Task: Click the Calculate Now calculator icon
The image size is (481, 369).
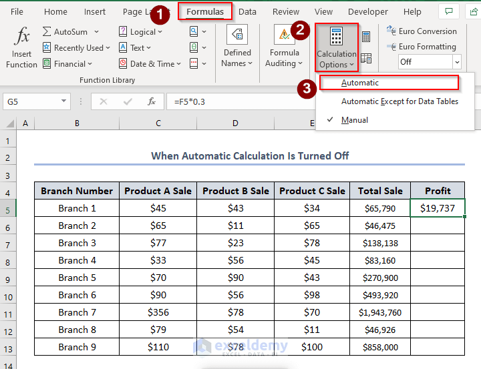Action: (366, 37)
